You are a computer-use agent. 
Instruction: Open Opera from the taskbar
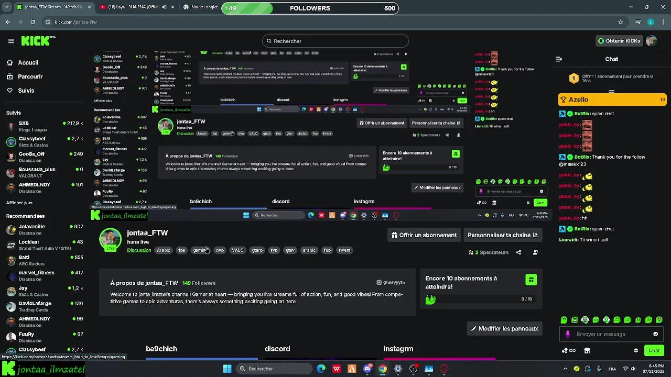click(x=445, y=369)
